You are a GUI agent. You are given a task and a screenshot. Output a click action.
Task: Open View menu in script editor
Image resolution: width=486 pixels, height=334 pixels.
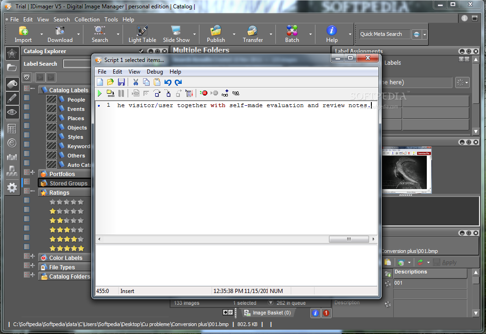coord(134,72)
